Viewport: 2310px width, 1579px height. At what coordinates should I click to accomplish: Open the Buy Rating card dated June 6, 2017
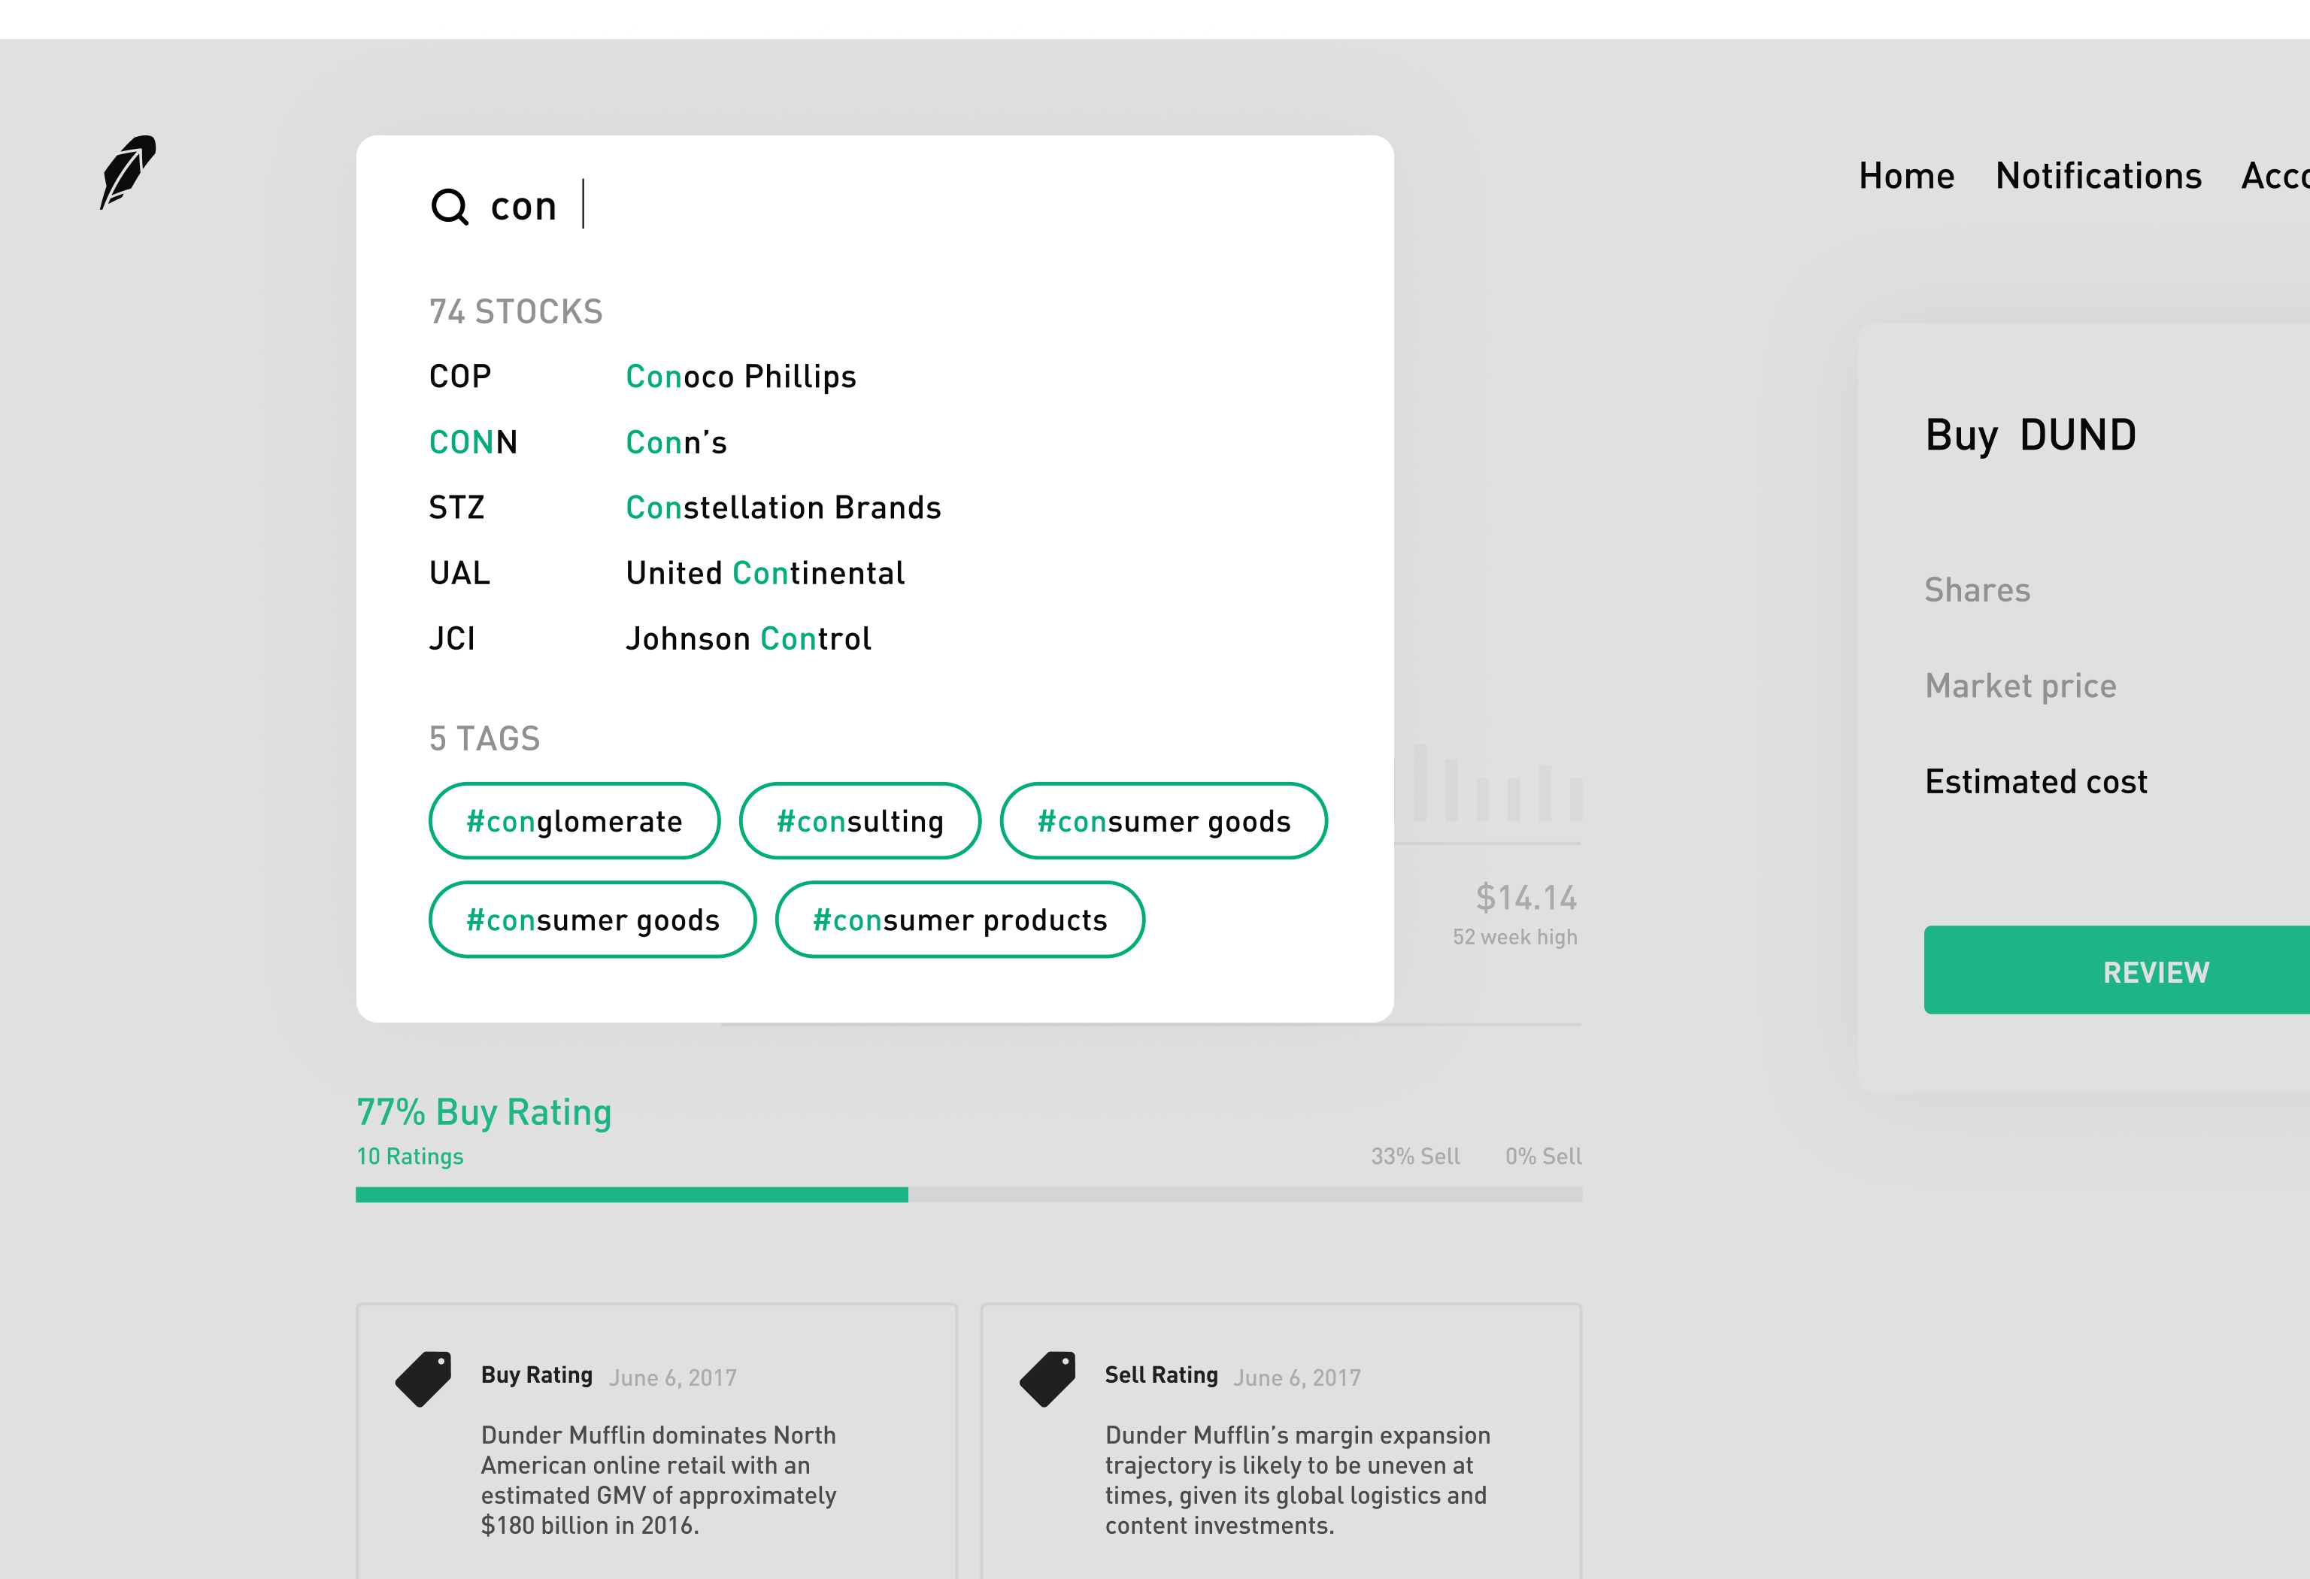point(657,1441)
